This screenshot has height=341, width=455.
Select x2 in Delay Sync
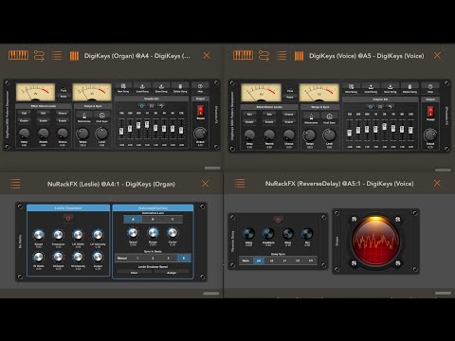click(x=271, y=260)
